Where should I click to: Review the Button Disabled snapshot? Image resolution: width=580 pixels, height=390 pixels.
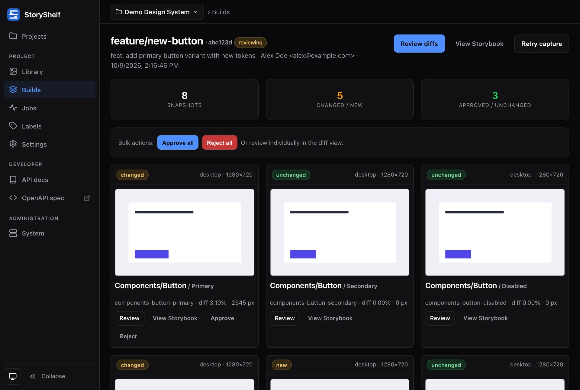[x=440, y=318]
